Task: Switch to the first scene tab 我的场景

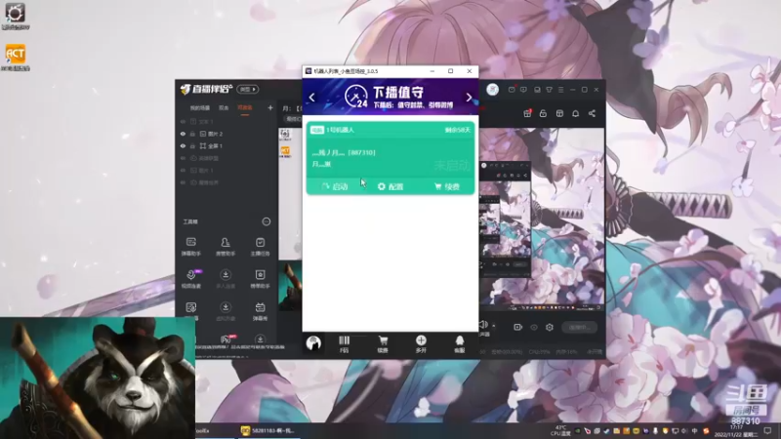Action: (x=200, y=107)
